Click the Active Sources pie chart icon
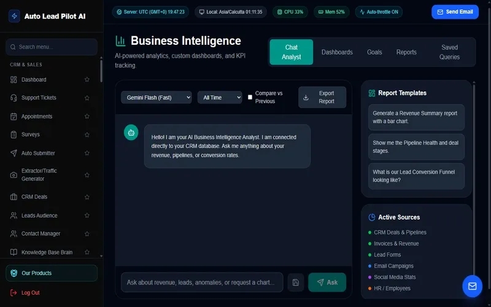 coord(372,217)
